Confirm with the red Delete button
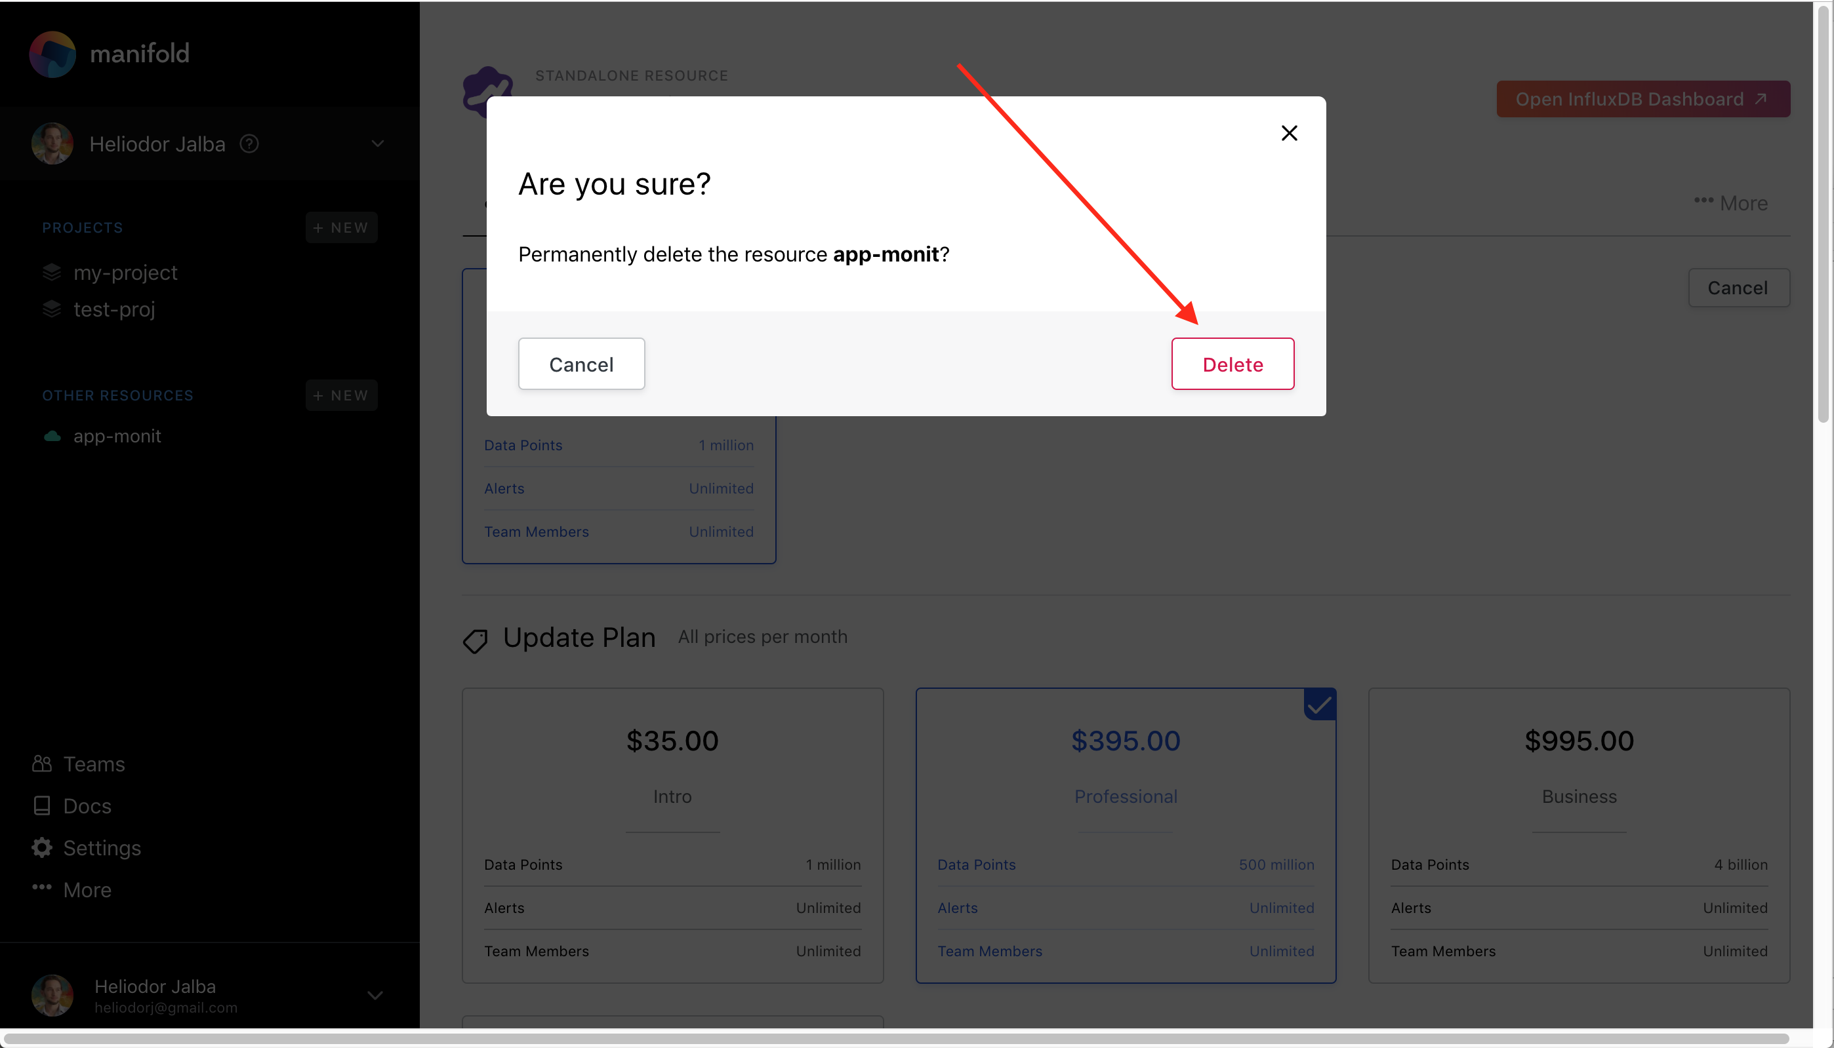Viewport: 1834px width, 1048px height. [x=1233, y=364]
